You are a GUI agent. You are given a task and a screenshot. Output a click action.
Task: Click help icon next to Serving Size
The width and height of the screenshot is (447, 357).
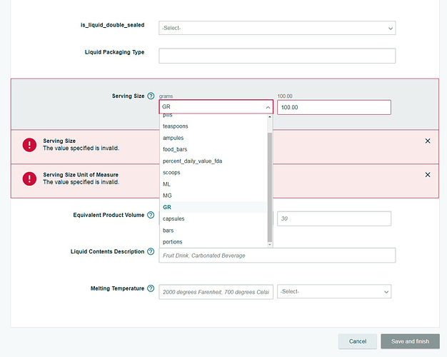pos(151,96)
